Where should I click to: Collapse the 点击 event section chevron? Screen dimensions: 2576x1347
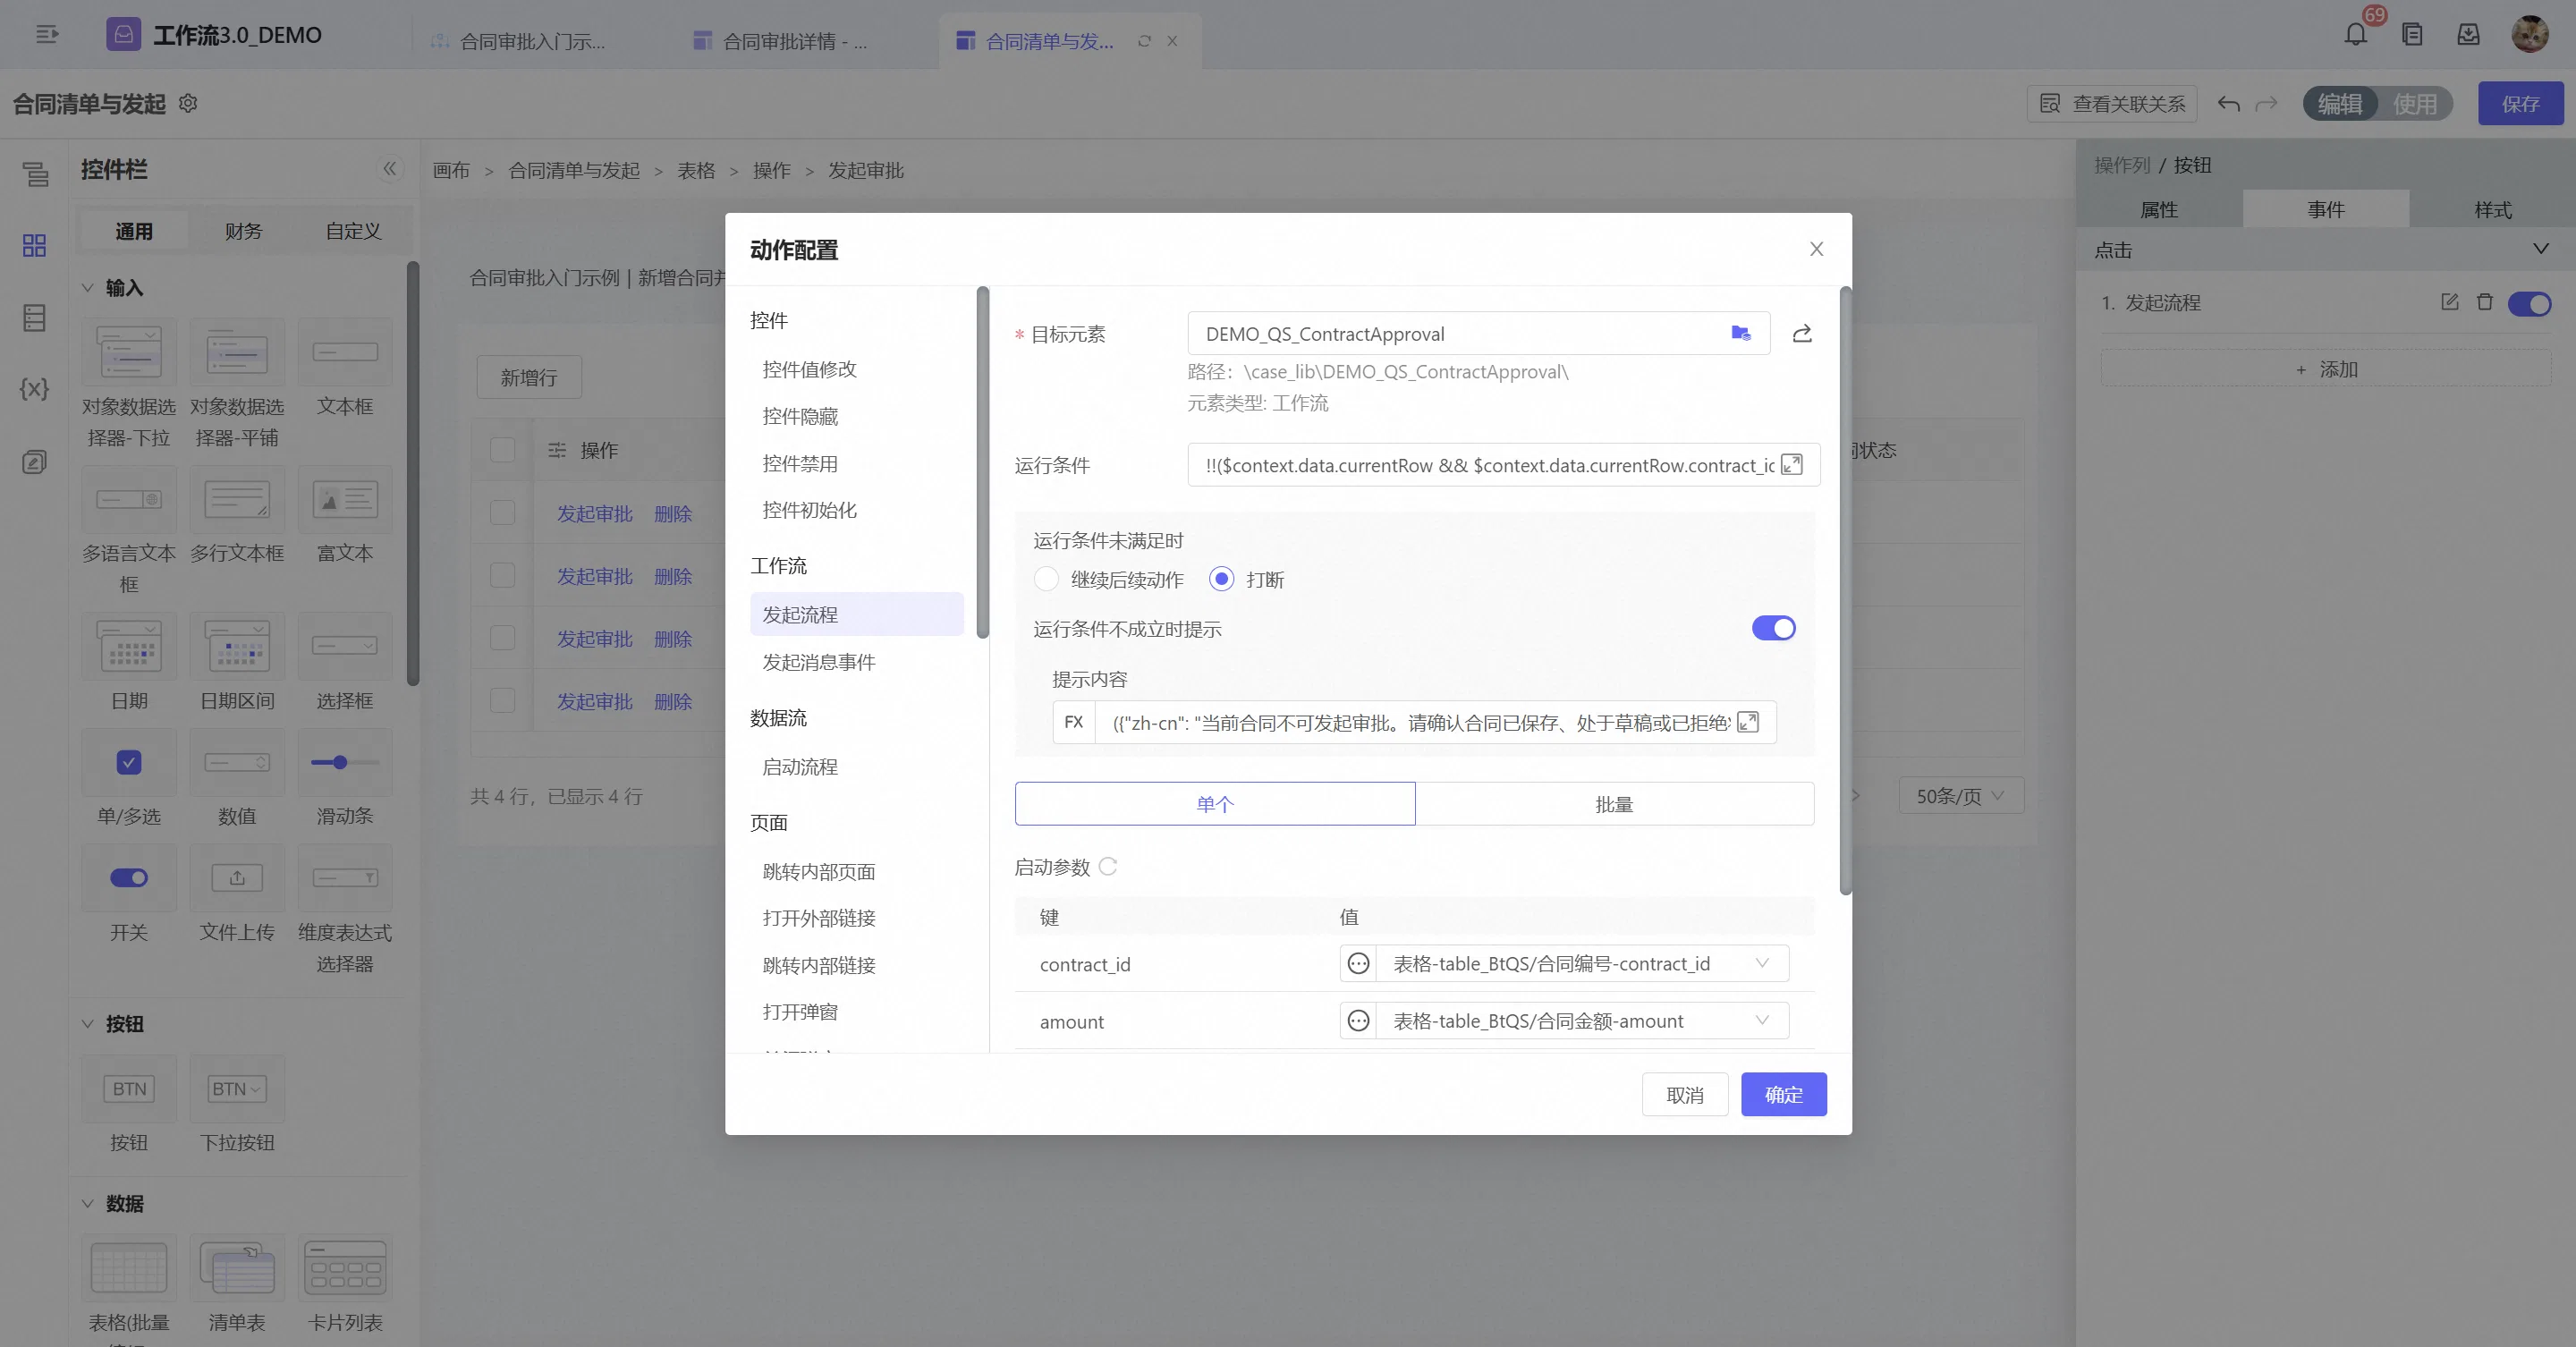(2540, 249)
